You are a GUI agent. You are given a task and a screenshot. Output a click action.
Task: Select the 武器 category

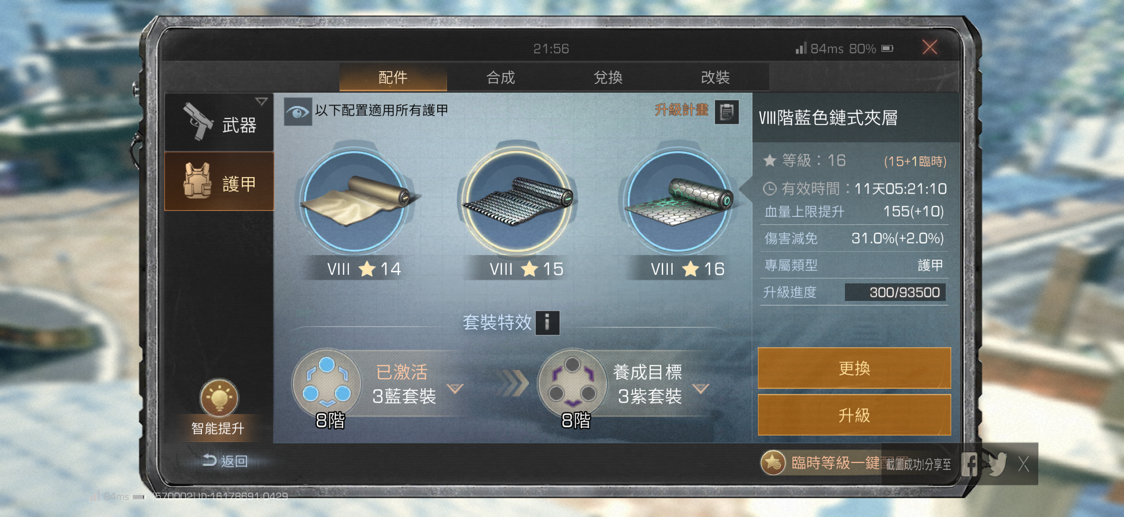click(219, 122)
